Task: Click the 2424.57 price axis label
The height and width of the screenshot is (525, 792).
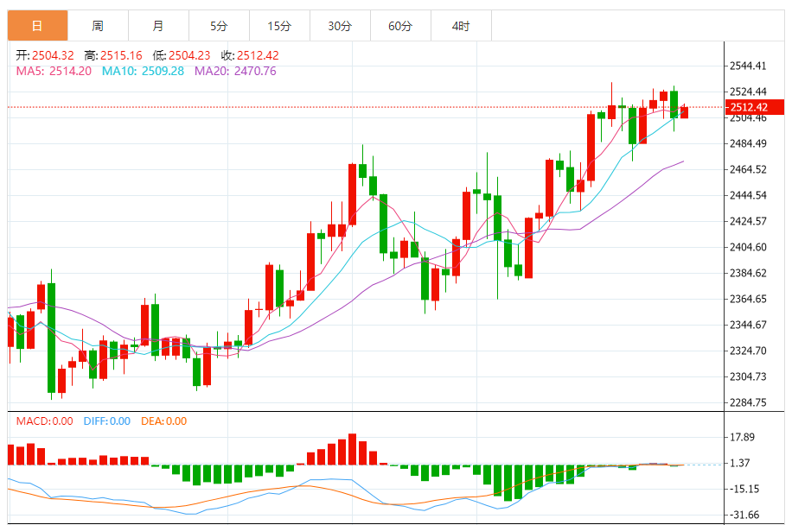Action: 748,221
